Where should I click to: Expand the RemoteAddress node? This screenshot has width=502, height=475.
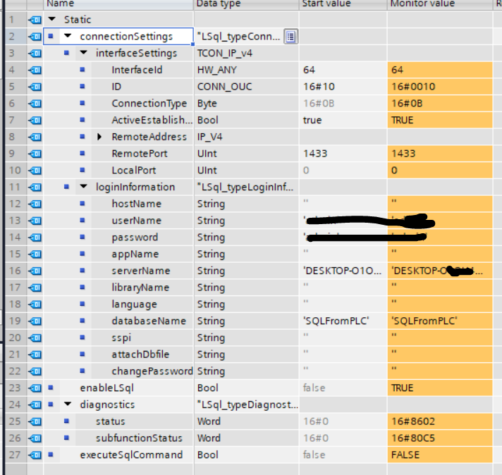point(99,137)
